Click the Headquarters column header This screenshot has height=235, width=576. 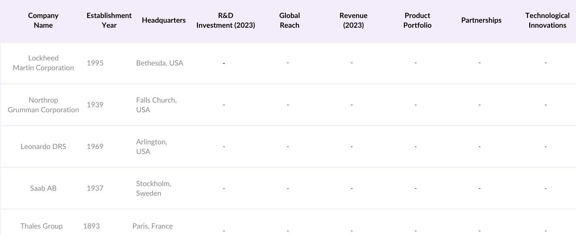[x=163, y=21]
